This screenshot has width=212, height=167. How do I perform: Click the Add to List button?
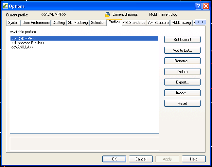coord(182,50)
